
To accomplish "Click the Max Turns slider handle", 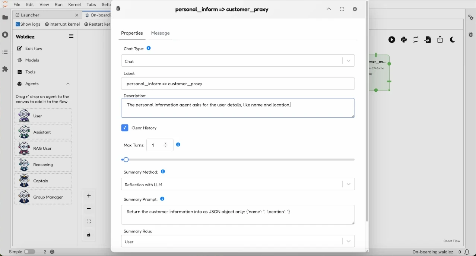I will [126, 160].
